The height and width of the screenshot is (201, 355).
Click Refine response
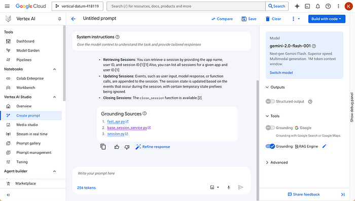[153, 147]
